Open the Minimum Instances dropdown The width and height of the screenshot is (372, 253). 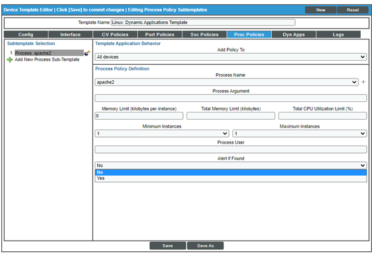[x=162, y=133]
